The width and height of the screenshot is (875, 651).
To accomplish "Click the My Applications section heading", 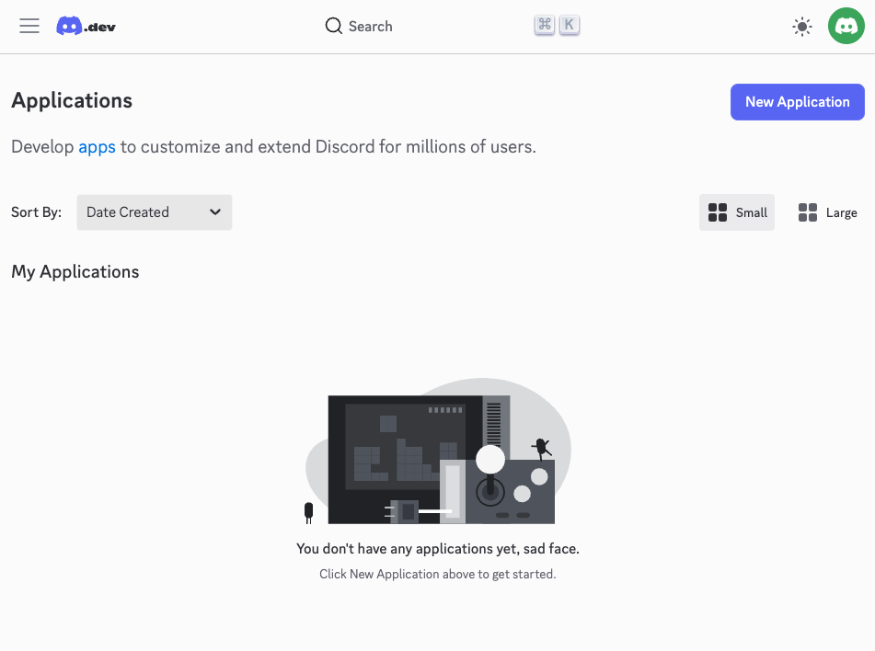I will 75,271.
